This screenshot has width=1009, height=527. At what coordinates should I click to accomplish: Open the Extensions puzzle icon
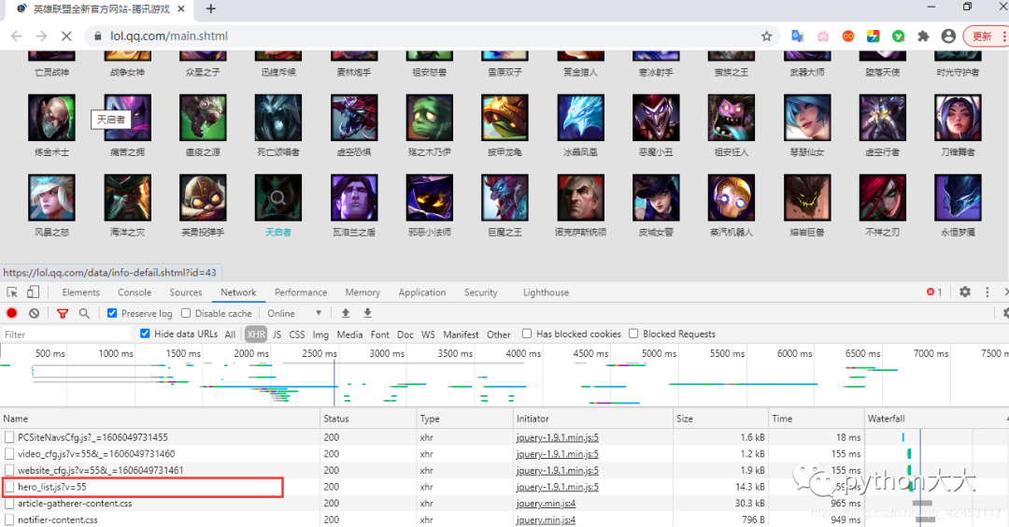[x=923, y=36]
